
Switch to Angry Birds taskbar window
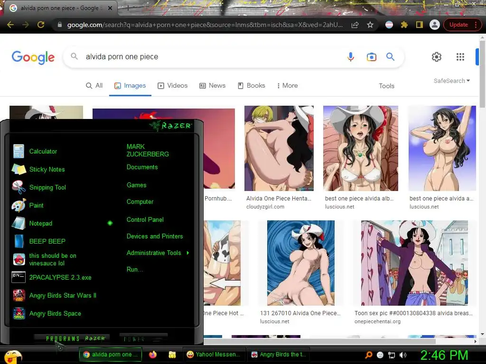pyautogui.click(x=279, y=355)
